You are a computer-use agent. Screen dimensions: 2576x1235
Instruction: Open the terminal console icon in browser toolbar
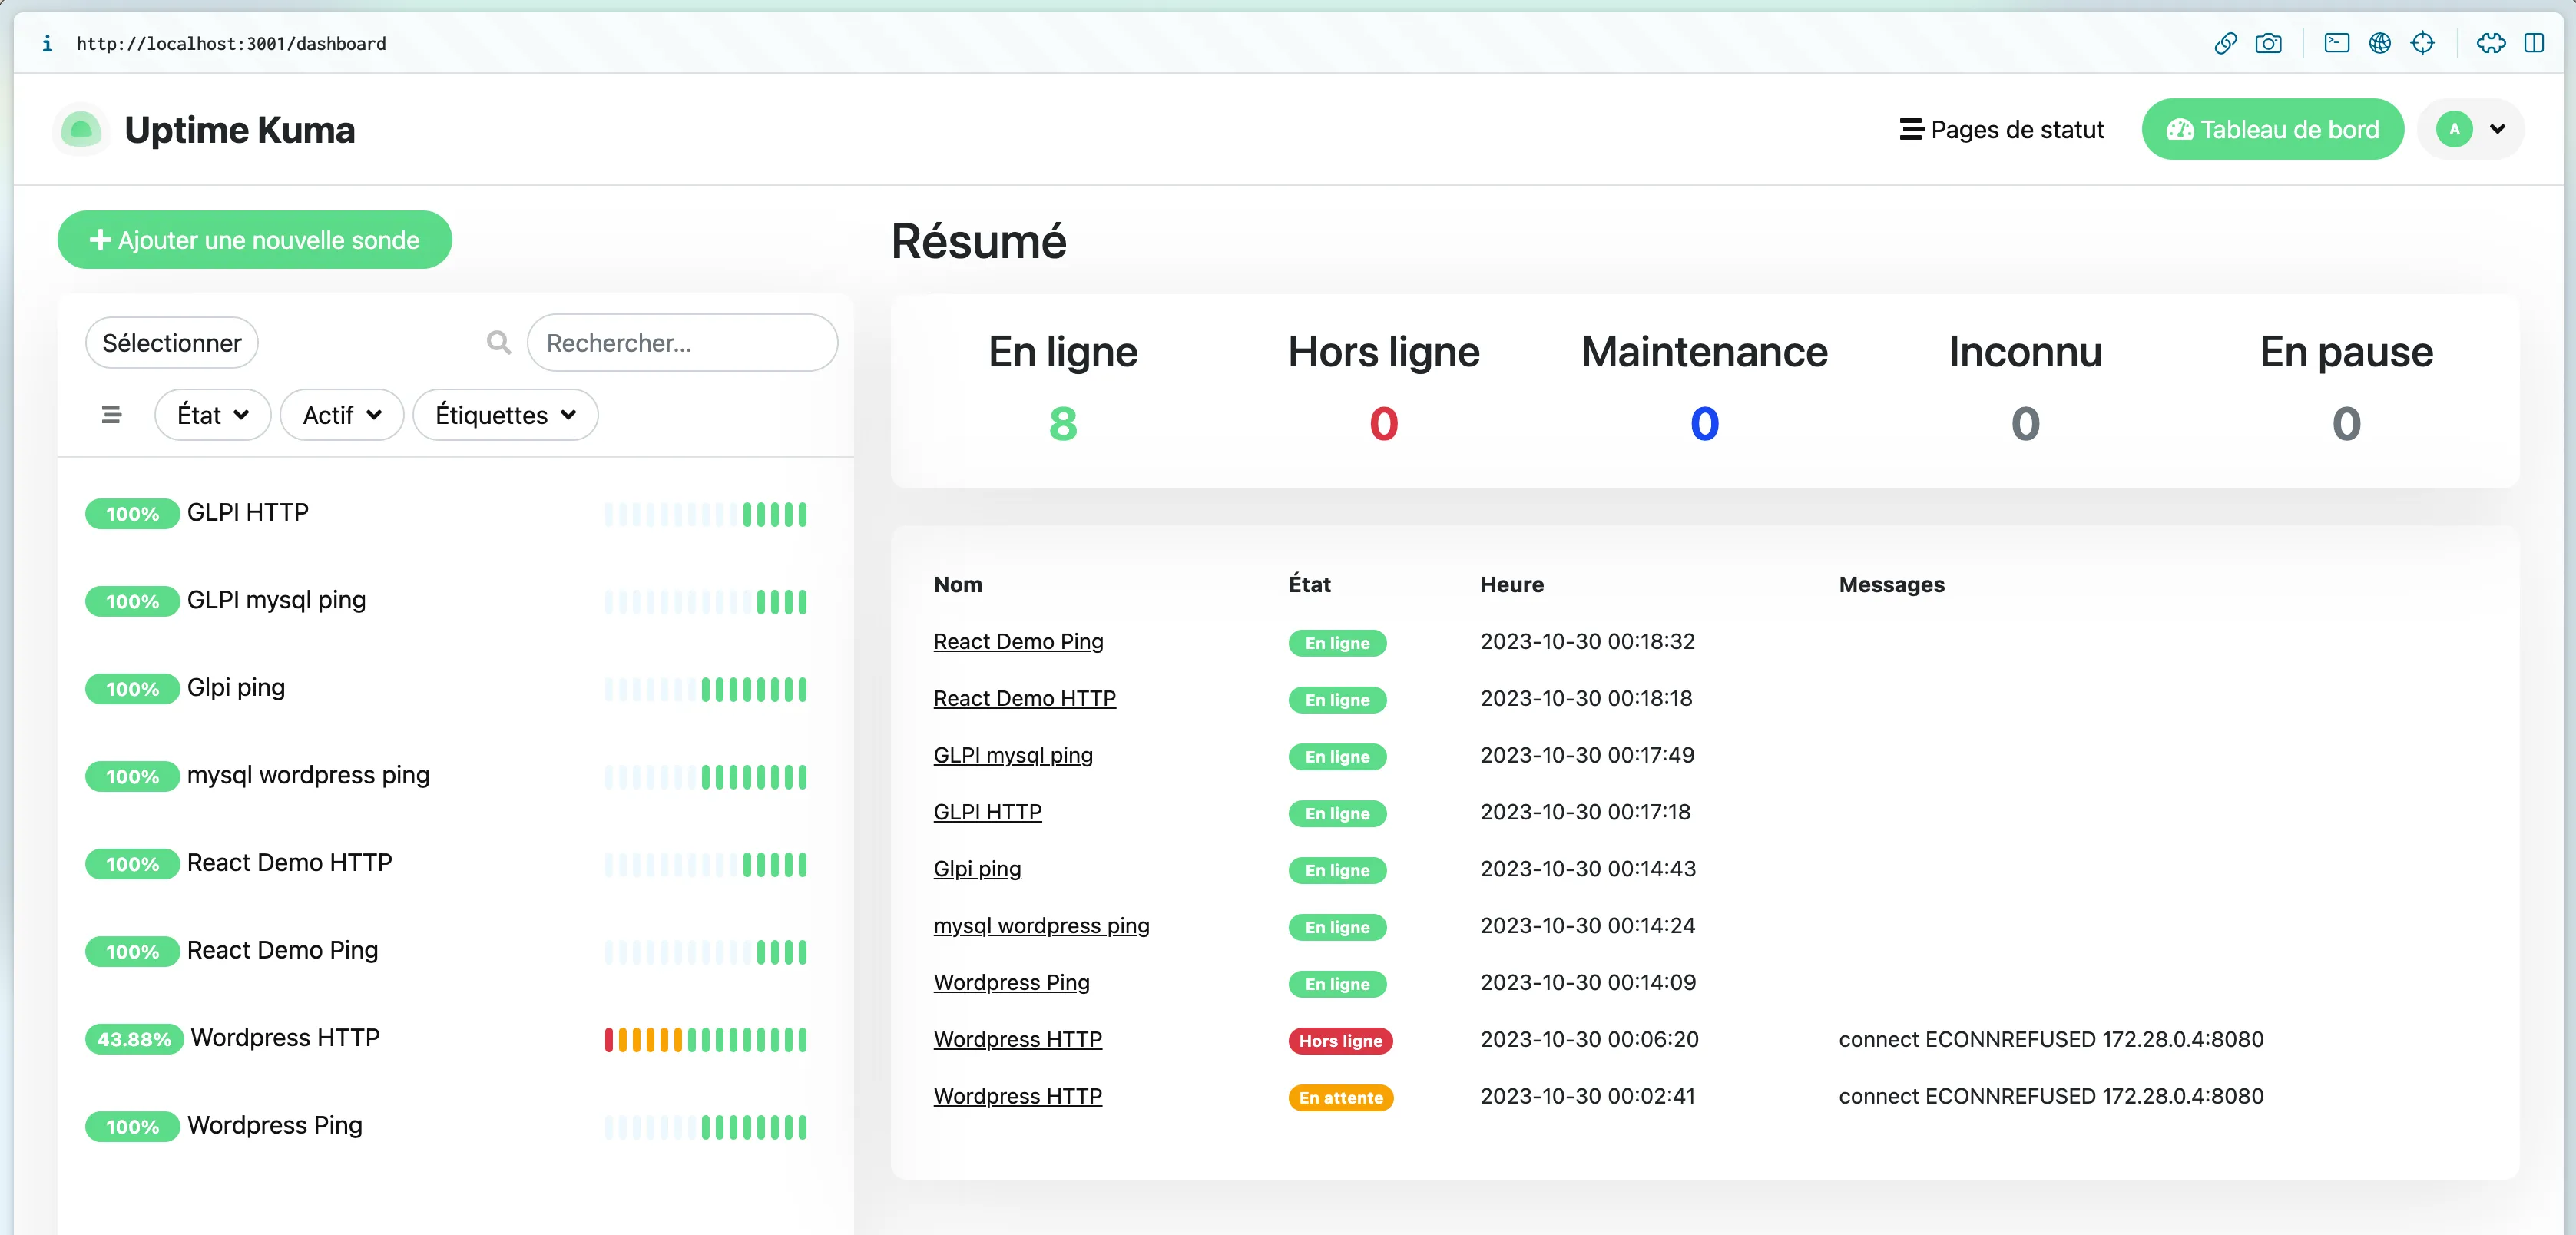tap(2337, 43)
